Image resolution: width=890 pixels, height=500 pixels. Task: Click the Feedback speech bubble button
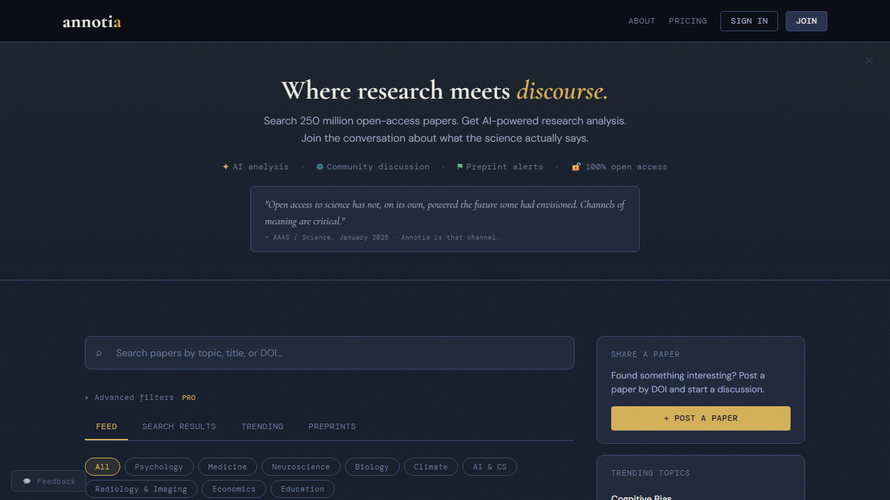(x=49, y=481)
